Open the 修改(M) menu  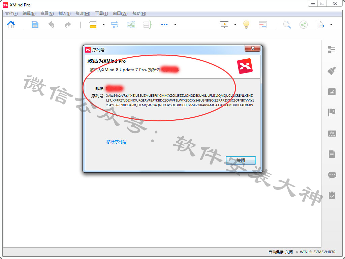tap(83, 13)
